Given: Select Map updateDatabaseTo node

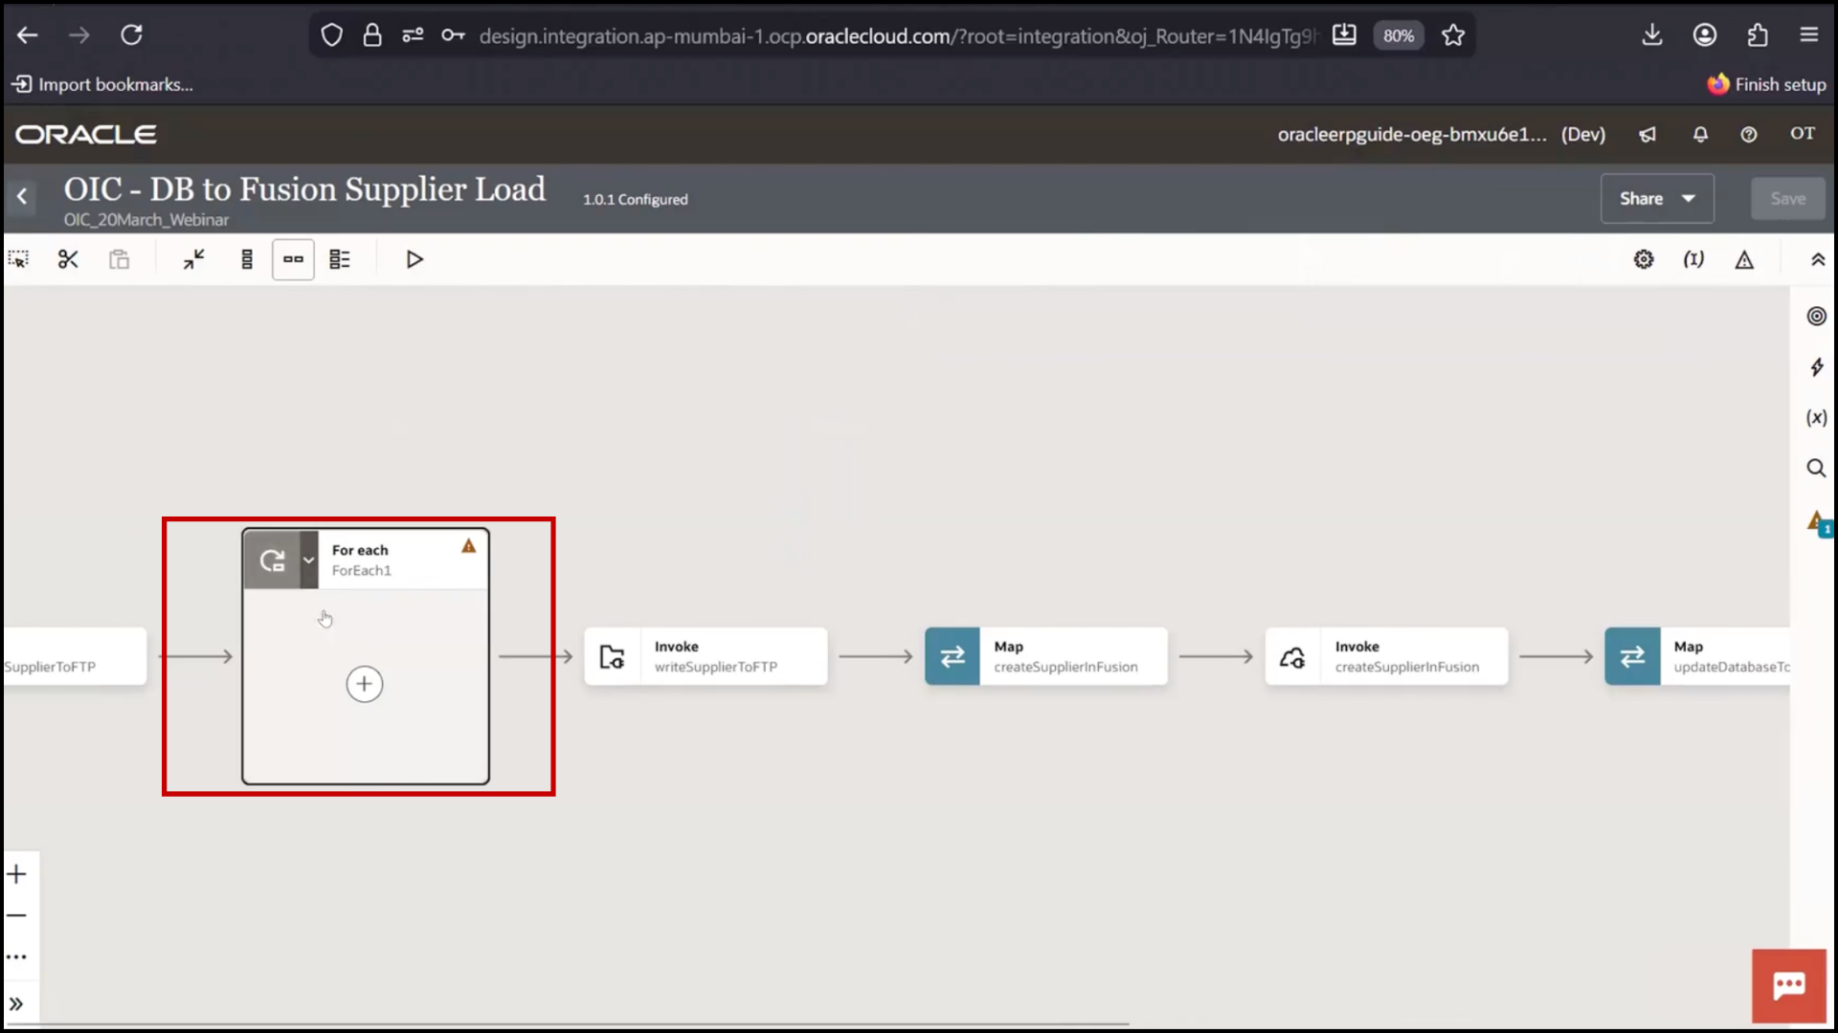Looking at the screenshot, I should tap(1697, 656).
